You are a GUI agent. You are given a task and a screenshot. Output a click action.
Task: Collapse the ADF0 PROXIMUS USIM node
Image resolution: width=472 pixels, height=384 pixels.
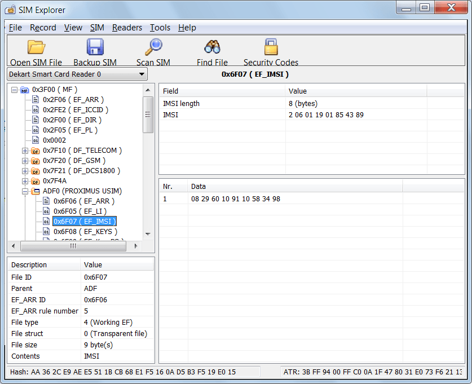(24, 191)
